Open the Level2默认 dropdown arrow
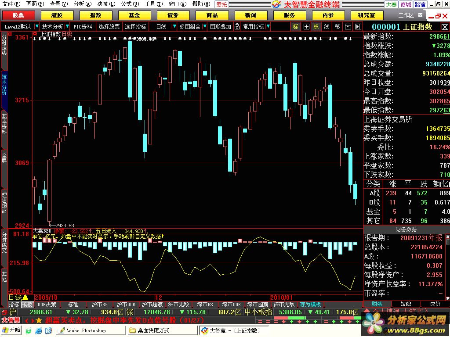 coord(37,26)
